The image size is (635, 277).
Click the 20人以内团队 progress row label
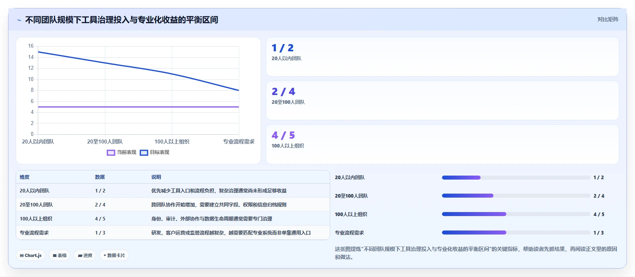350,178
